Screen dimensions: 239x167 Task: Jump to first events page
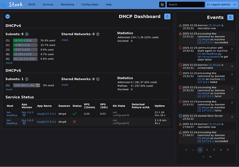pyautogui.click(x=186, y=150)
